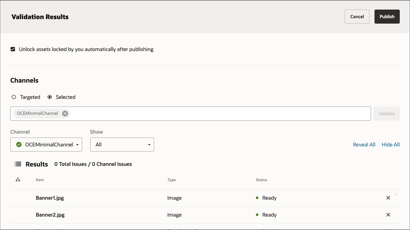Remove Banner2.jpg using its X icon
410x230 pixels.
pyautogui.click(x=388, y=215)
